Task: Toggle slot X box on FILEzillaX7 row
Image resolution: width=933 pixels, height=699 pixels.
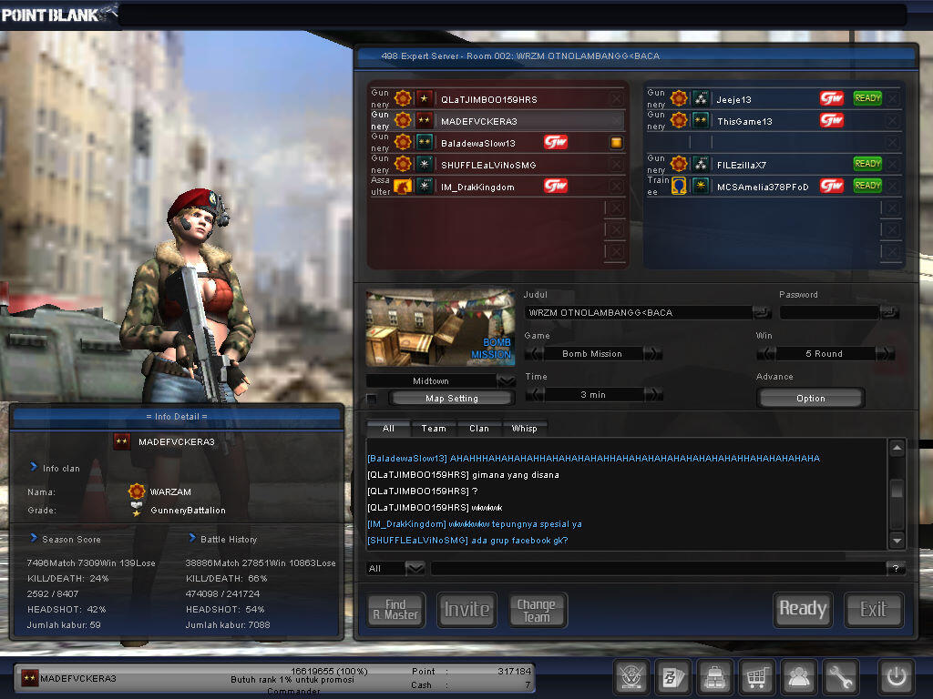Action: click(x=893, y=165)
